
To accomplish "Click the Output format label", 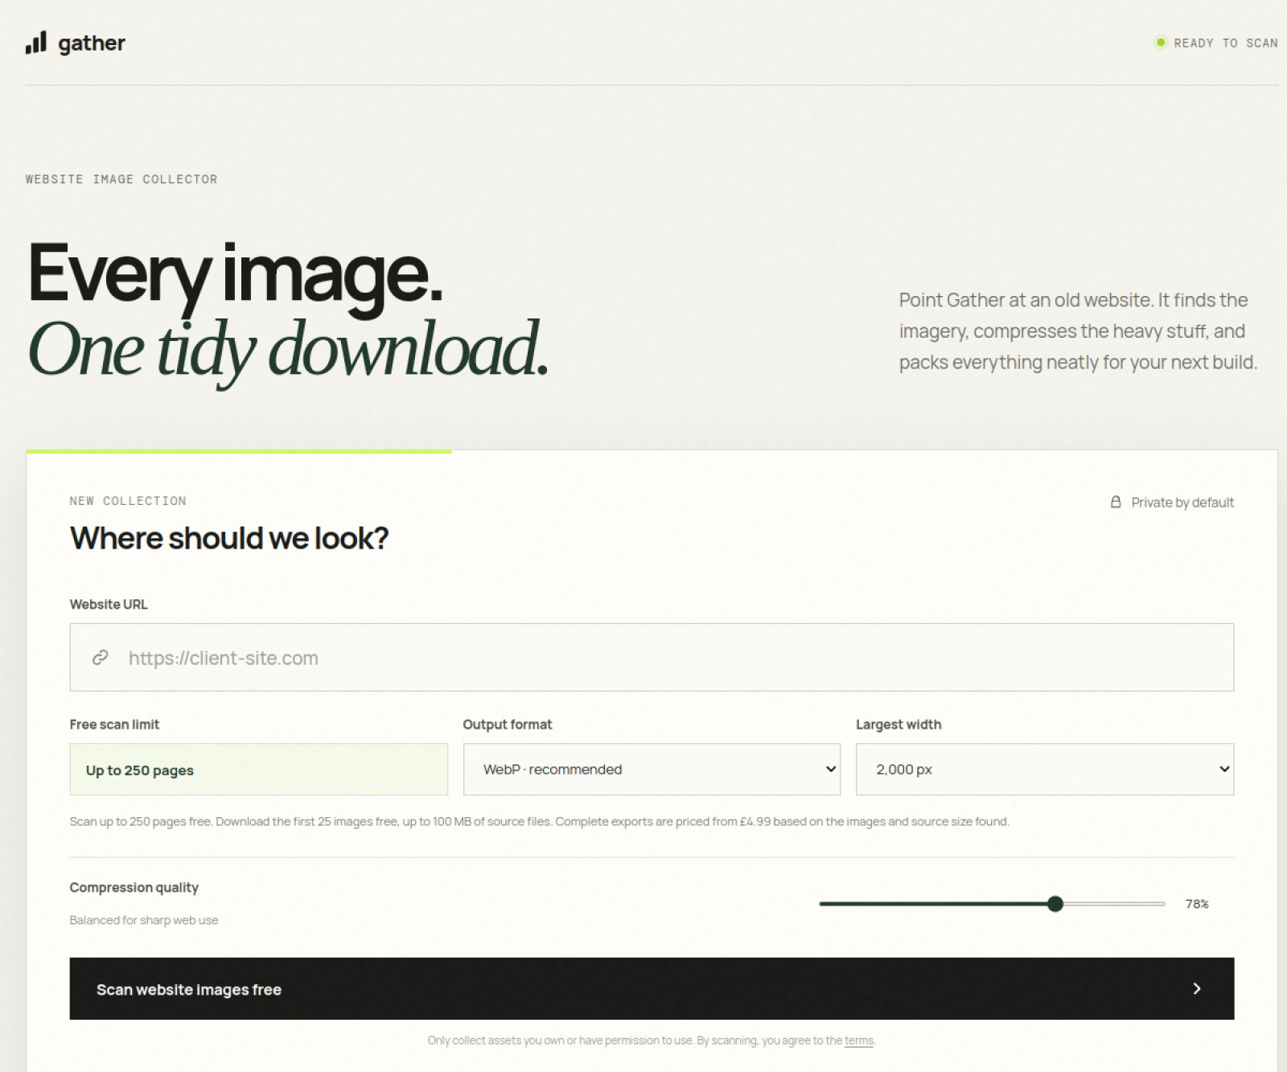I will (508, 725).
